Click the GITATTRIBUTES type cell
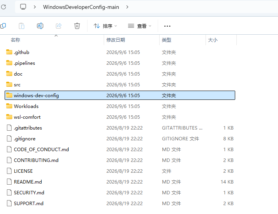 coord(182,128)
